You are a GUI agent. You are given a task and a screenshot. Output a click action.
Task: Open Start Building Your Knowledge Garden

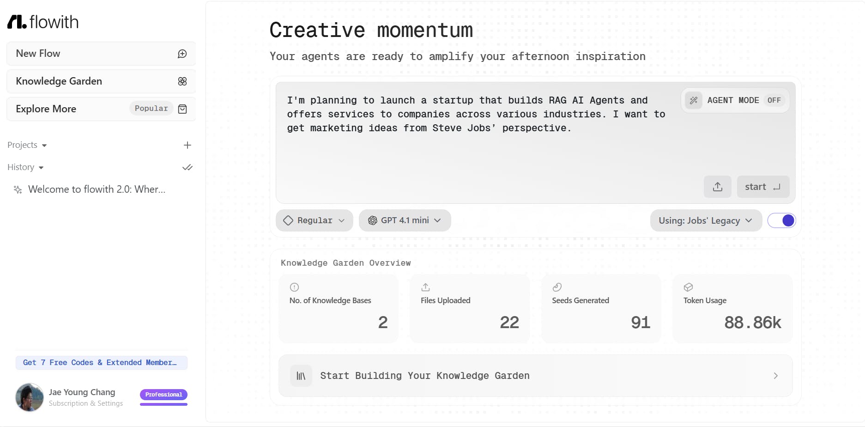[535, 376]
